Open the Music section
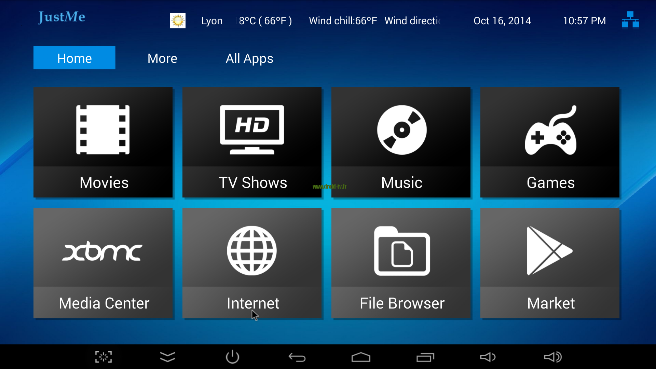The image size is (656, 369). (401, 142)
